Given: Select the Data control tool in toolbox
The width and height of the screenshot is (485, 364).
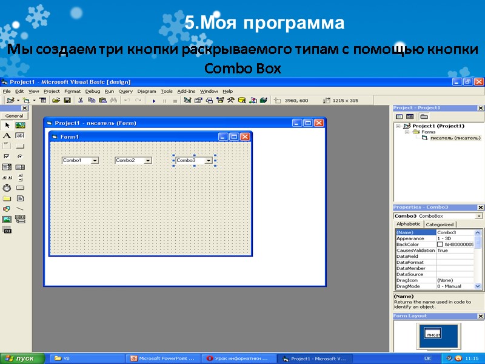Looking at the screenshot, I should (x=20, y=220).
